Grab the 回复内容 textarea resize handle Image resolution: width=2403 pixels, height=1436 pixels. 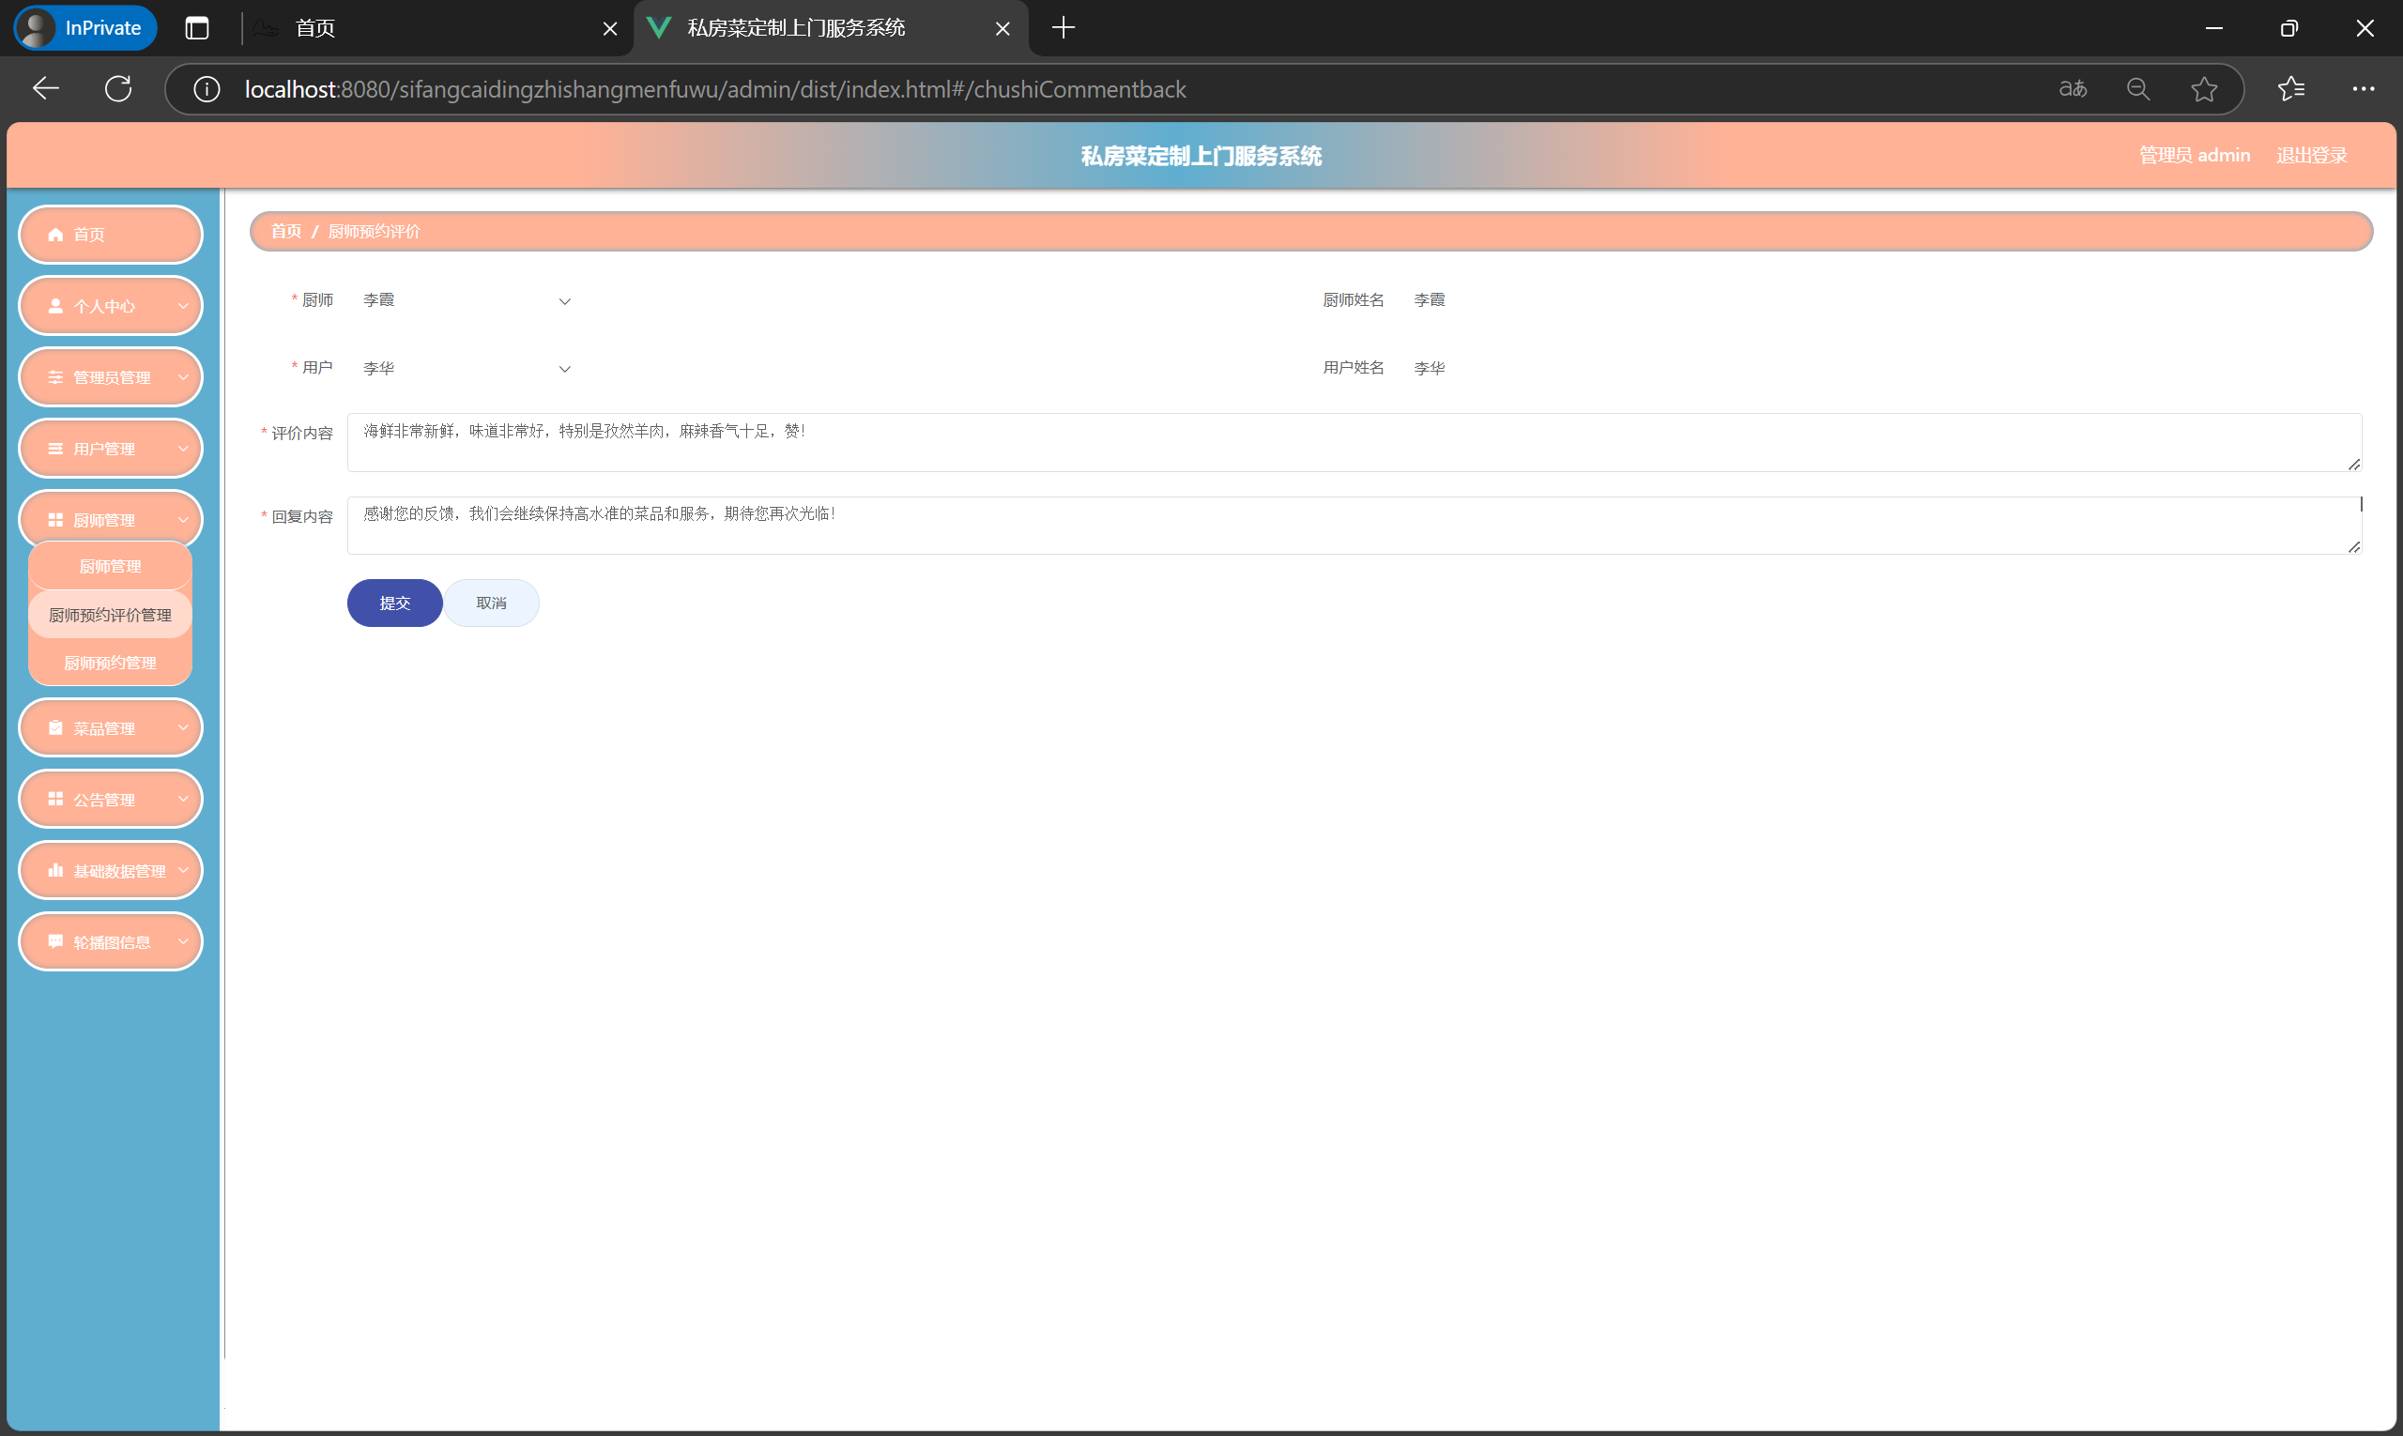tap(2353, 547)
